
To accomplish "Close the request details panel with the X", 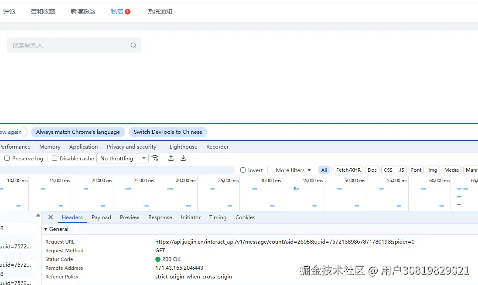I will tap(50, 217).
